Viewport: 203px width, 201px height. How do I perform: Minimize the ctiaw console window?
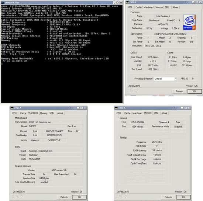pos(114,3)
